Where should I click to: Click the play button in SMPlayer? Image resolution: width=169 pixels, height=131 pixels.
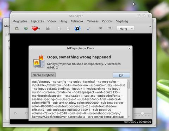tap(15, 113)
